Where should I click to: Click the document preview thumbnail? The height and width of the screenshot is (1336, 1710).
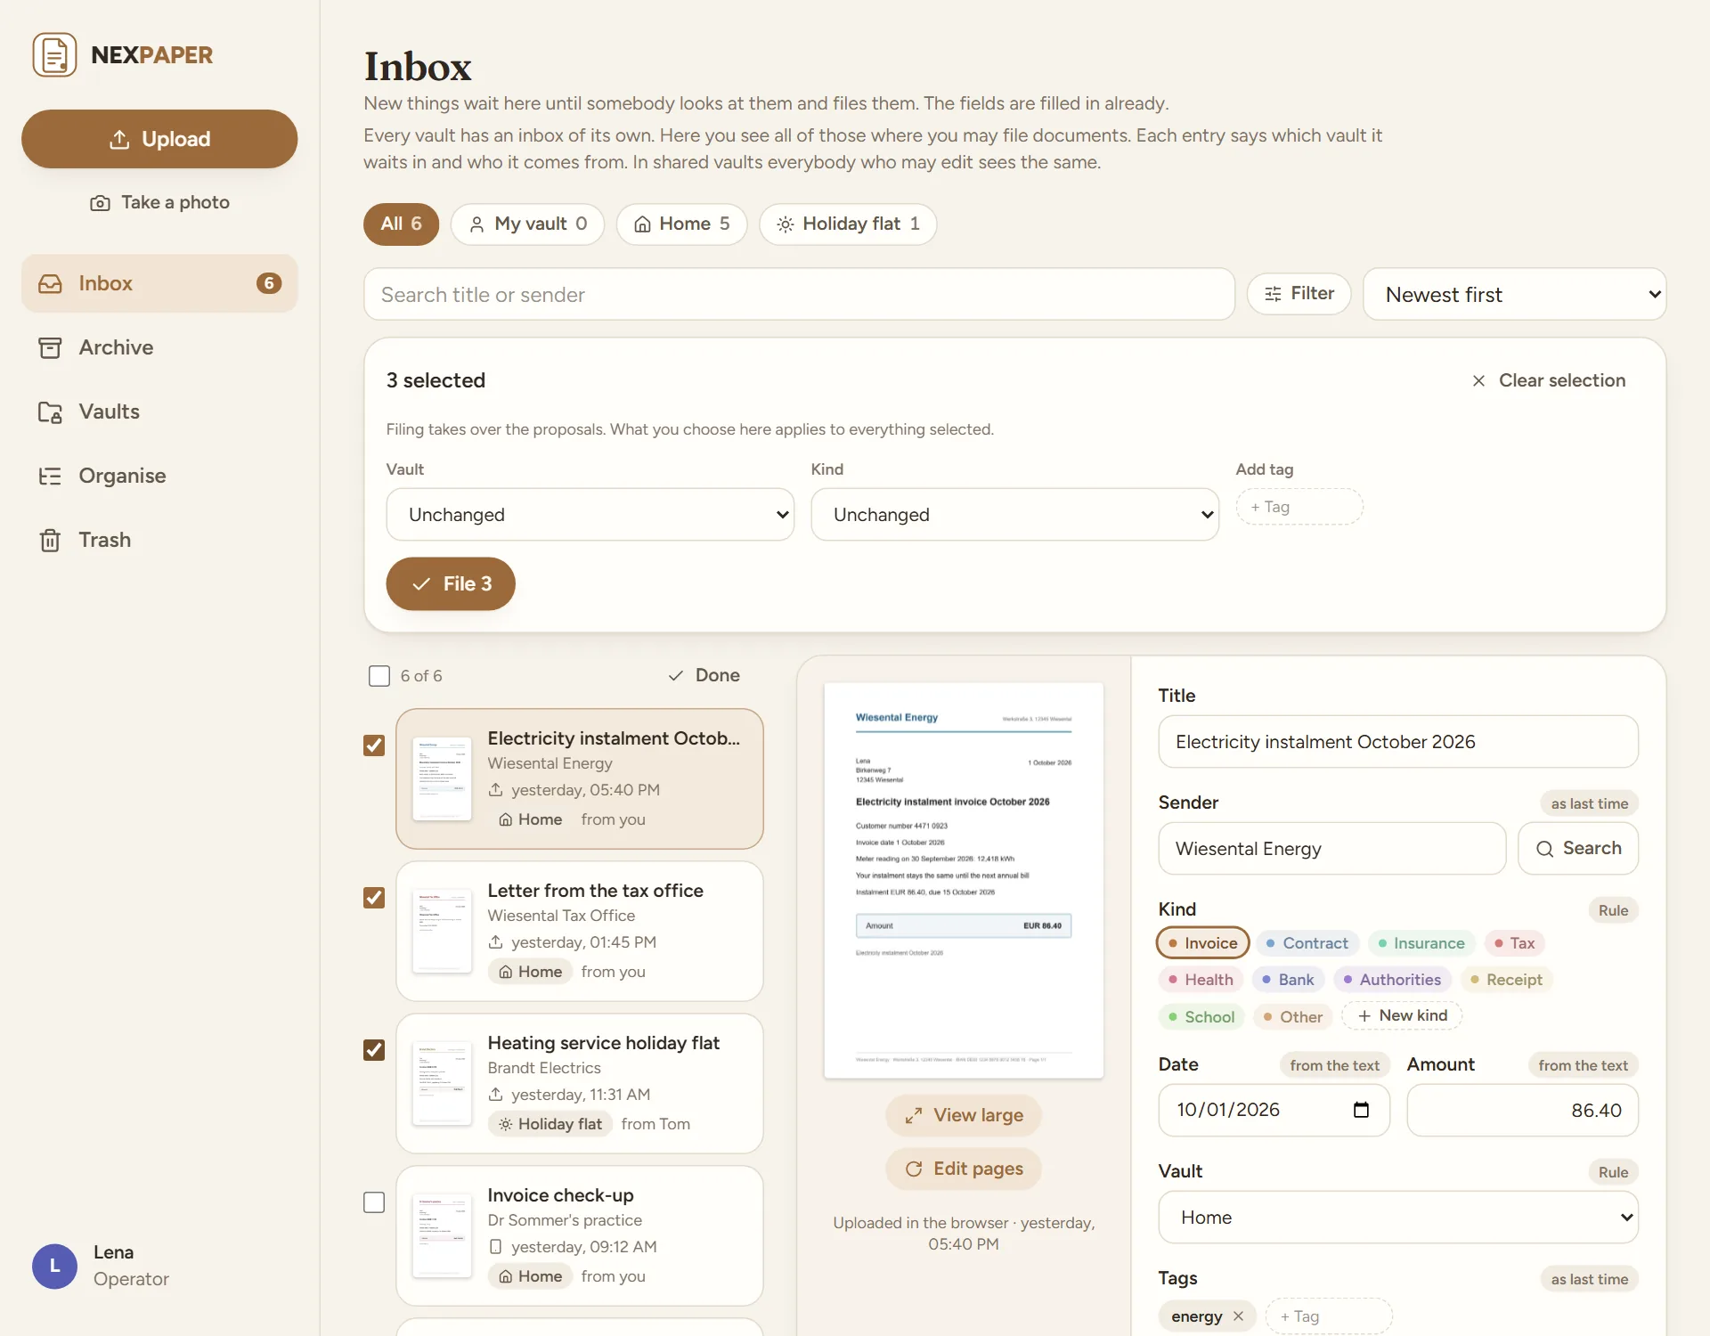(x=964, y=880)
